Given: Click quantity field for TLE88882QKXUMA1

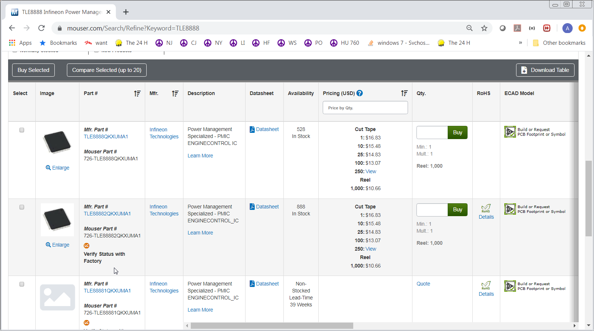Looking at the screenshot, I should point(432,210).
